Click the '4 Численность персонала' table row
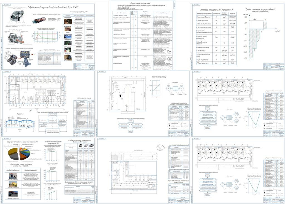 tap(216, 27)
